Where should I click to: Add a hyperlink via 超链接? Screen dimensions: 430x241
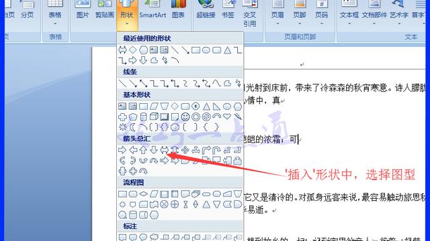point(206,10)
